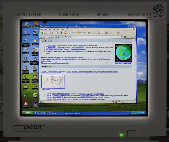Launch UOL Messenger desktop icon
Image resolution: width=169 pixels, height=142 pixels.
coord(35,51)
